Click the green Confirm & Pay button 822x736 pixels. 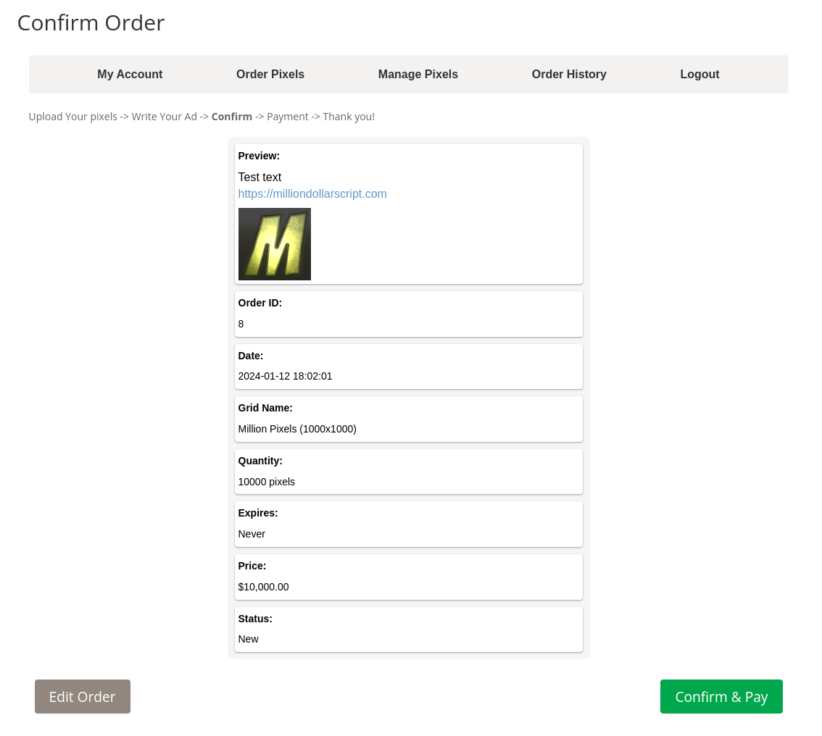coord(721,696)
